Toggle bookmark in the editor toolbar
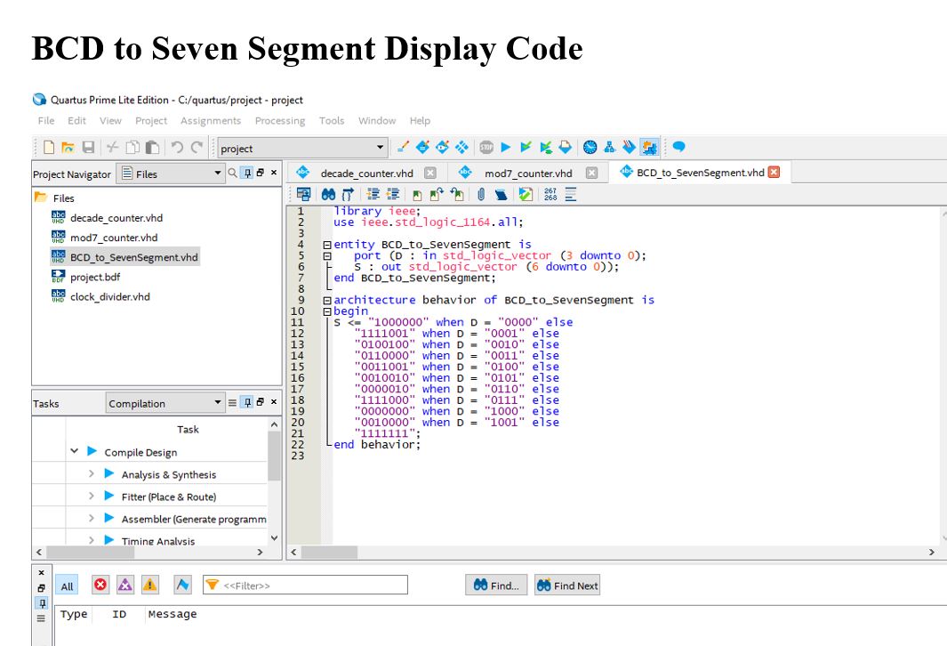This screenshot has width=947, height=646. [x=417, y=195]
